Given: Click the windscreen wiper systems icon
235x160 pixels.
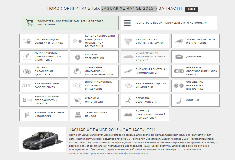Looking at the screenshot, I should (x=128, y=115).
